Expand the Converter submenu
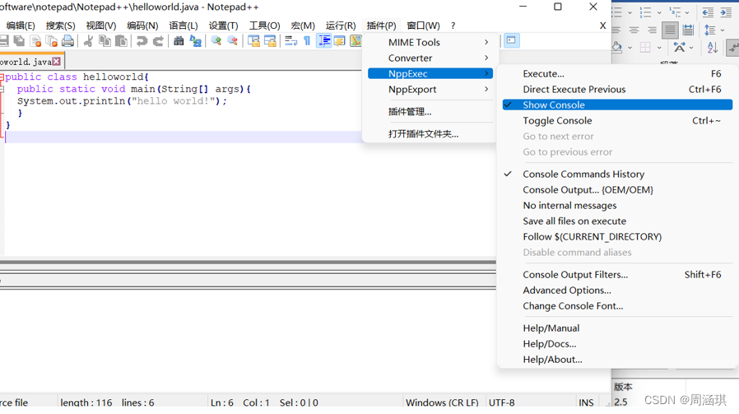739x414 pixels. pos(430,58)
